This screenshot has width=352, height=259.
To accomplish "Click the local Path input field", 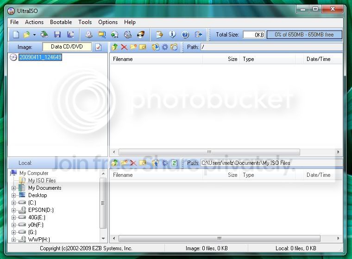I will [x=271, y=163].
